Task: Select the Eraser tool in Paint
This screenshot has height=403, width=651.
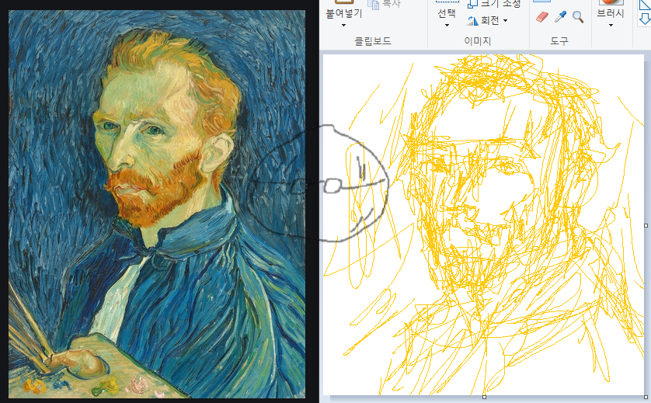Action: (541, 17)
